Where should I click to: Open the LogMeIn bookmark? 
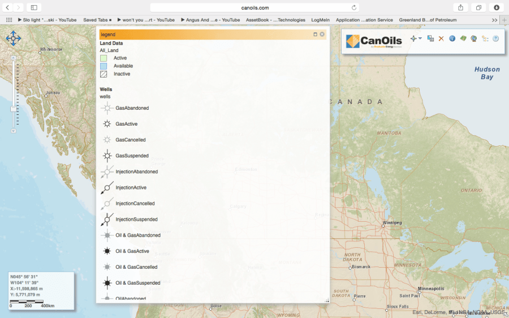(x=320, y=20)
